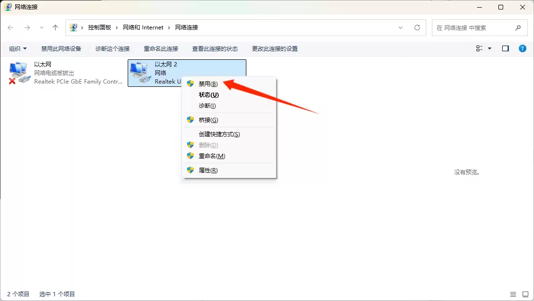534x301 pixels.
Task: Switch to details view in the status bar
Action: tap(512, 293)
